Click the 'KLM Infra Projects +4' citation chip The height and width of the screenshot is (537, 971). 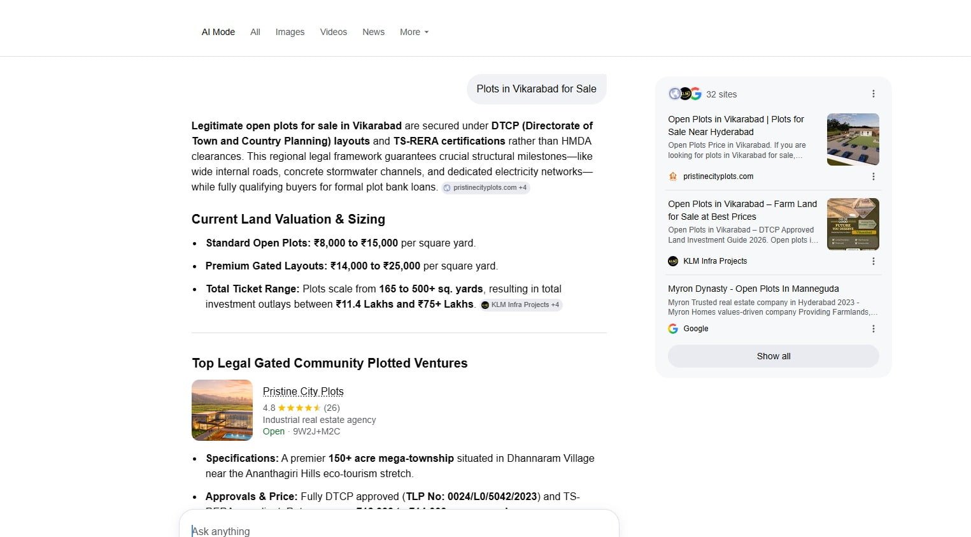pyautogui.click(x=521, y=304)
